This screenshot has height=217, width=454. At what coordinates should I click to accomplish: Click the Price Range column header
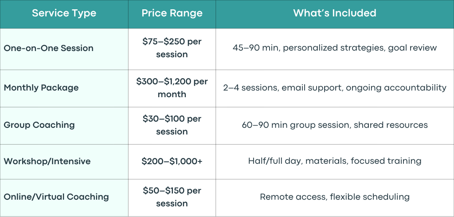pyautogui.click(x=172, y=13)
